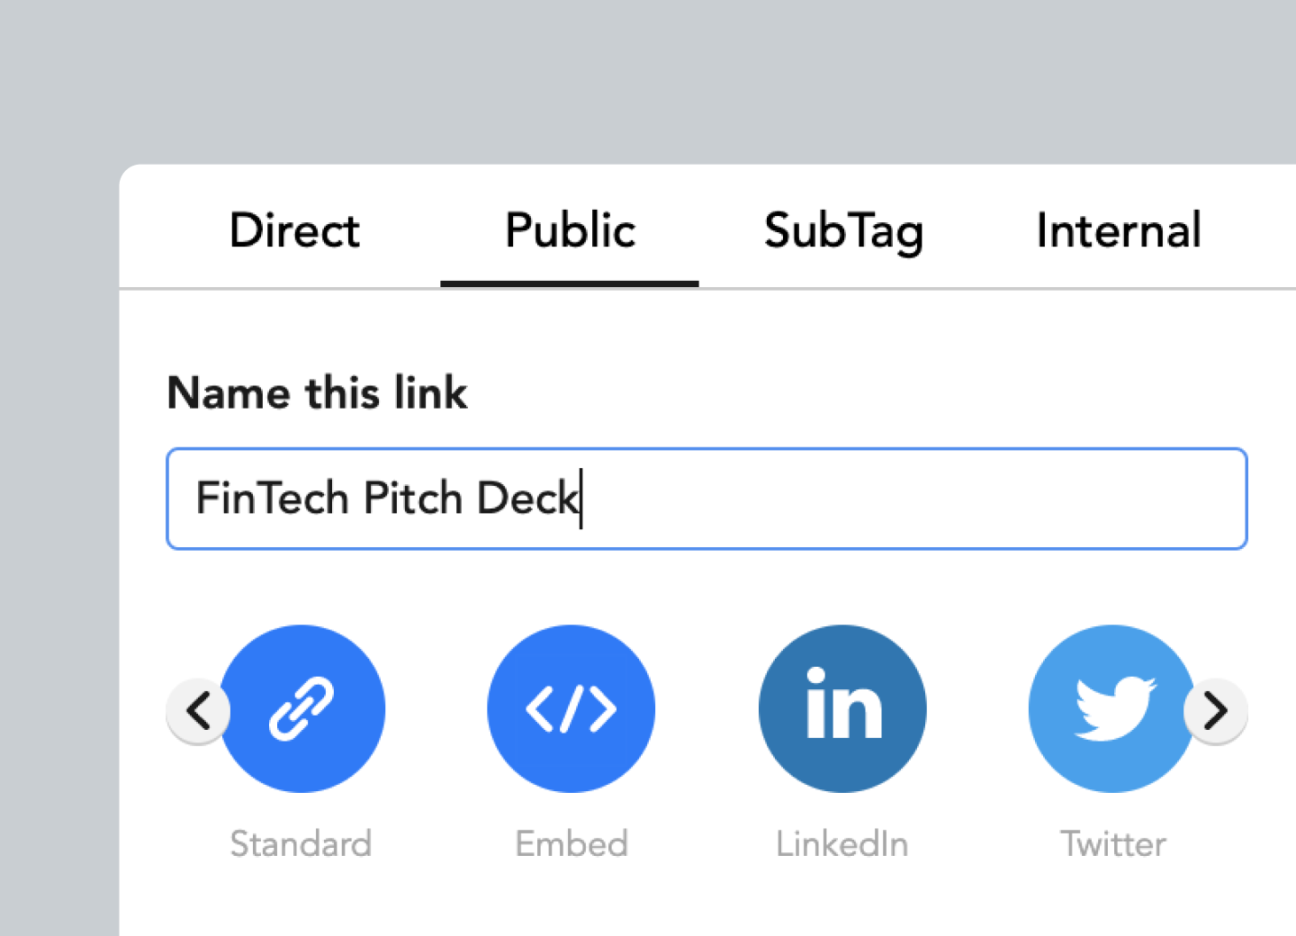Switch to the Direct tab
The width and height of the screenshot is (1296, 936).
[x=293, y=231]
